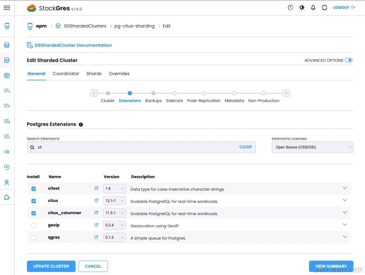
Task: Turn off Advanced Options toggle
Action: pos(348,60)
